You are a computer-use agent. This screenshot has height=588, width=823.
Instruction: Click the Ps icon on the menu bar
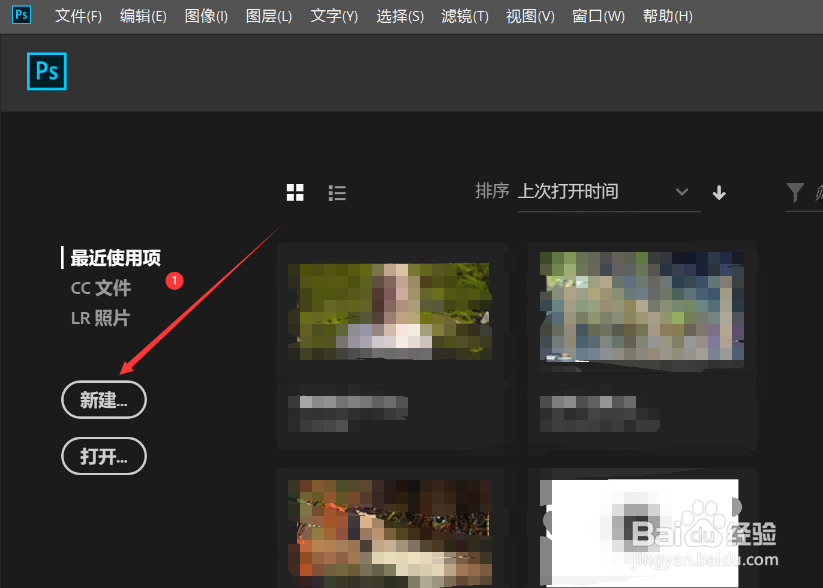point(21,15)
